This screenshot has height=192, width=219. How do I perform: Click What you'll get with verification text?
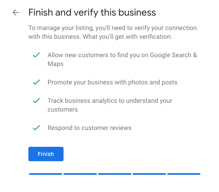click(x=127, y=37)
